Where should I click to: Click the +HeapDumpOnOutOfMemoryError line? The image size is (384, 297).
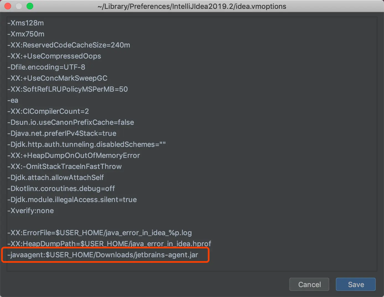[x=74, y=155]
